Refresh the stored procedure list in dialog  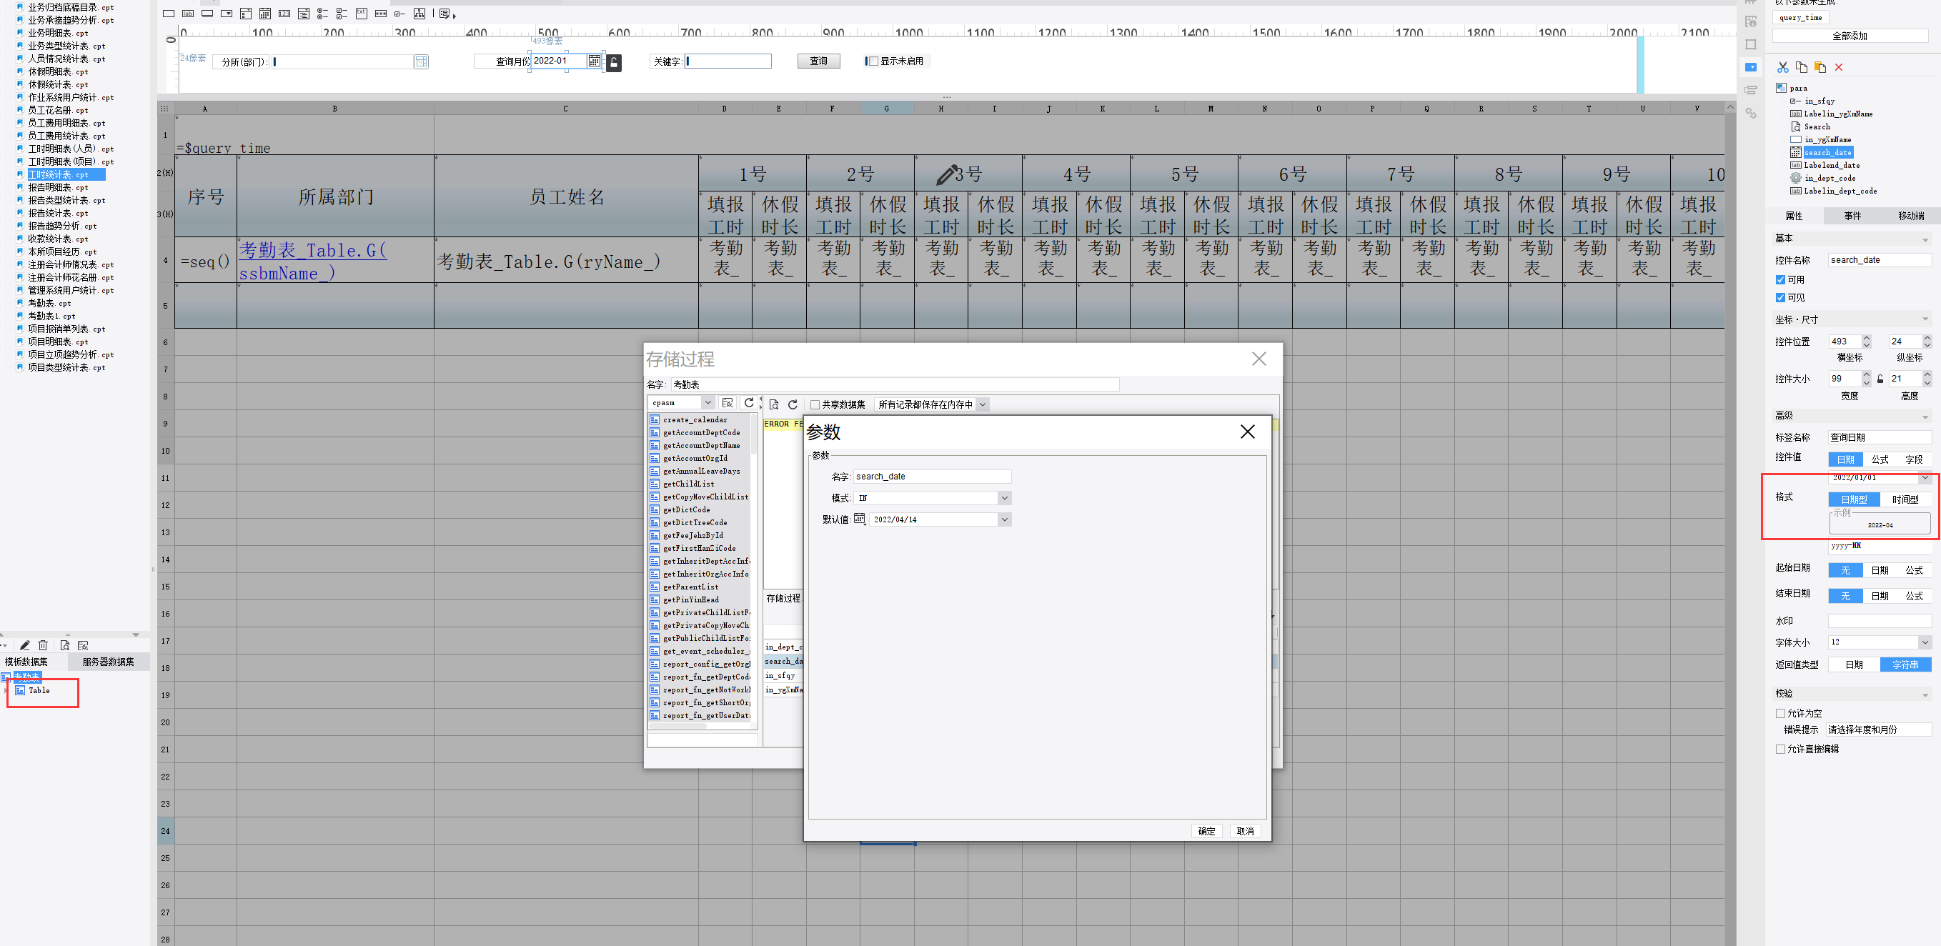point(748,403)
